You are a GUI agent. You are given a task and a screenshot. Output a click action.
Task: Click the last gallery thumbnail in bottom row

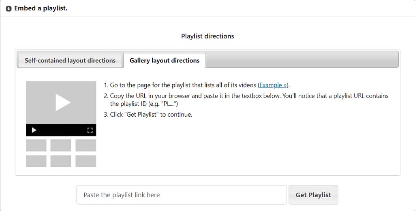point(86,161)
